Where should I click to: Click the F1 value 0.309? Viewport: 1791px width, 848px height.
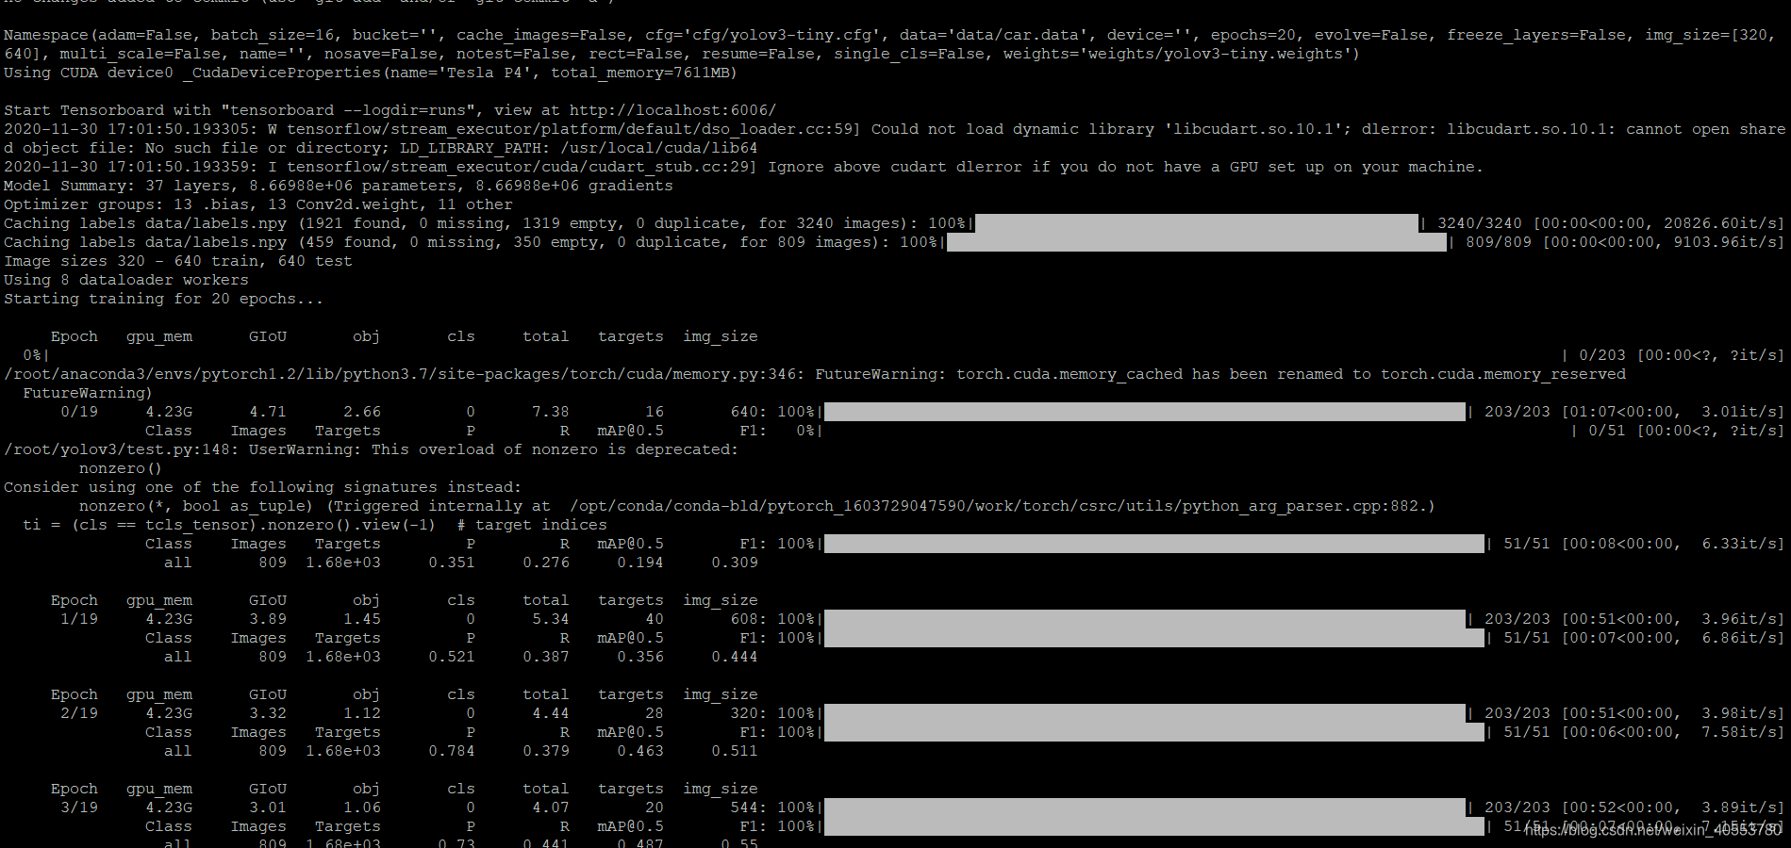(735, 563)
